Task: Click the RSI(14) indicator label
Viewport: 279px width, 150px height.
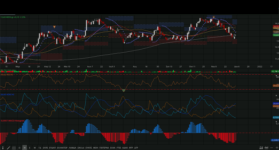Action: [x=7, y=75]
